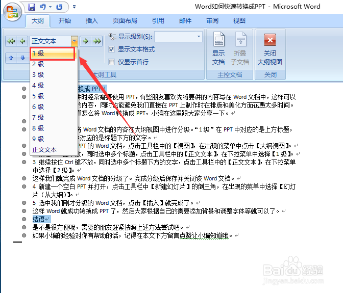Click outline bullet beside 4 新建一个空白 PPT
Screen dimensions: 343x293
point(24,187)
